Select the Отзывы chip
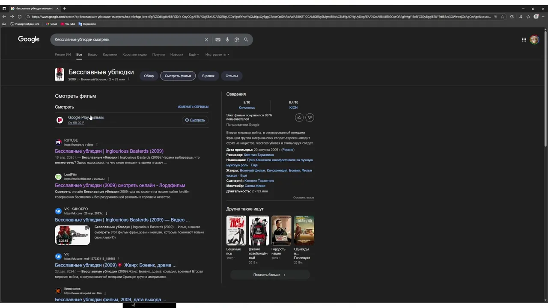 click(232, 76)
